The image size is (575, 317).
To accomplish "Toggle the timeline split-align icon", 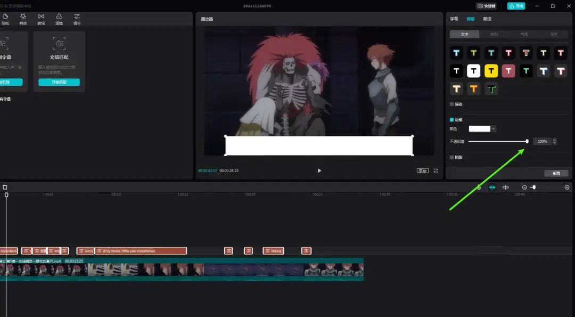I will pyautogui.click(x=506, y=188).
